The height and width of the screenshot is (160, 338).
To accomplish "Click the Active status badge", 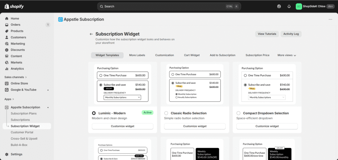I will click(148, 112).
